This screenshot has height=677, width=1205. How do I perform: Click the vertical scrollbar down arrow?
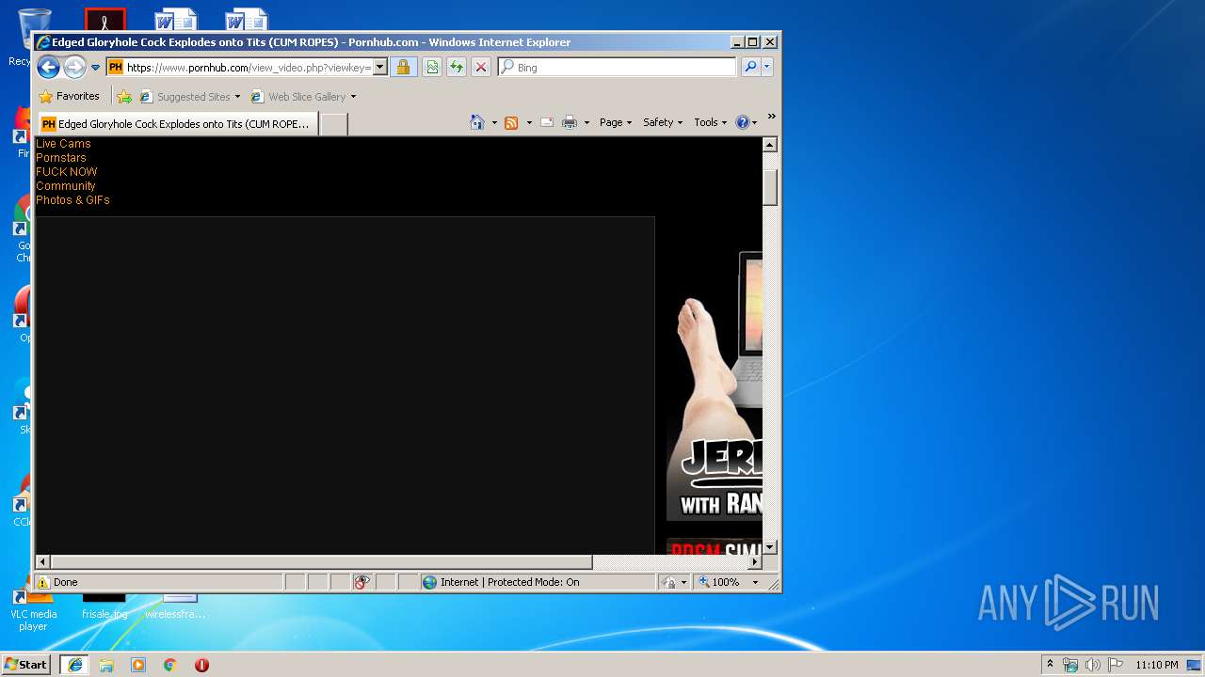click(x=769, y=546)
